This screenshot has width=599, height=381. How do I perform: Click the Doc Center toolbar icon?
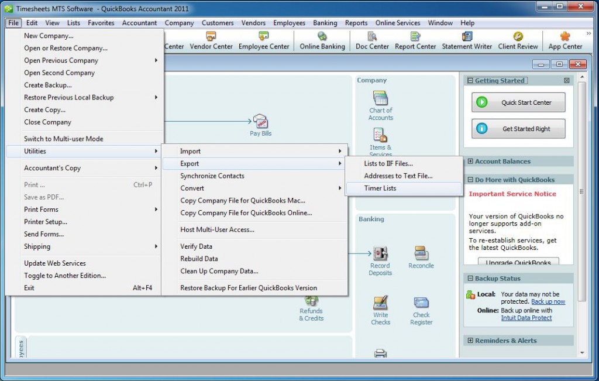tap(371, 40)
